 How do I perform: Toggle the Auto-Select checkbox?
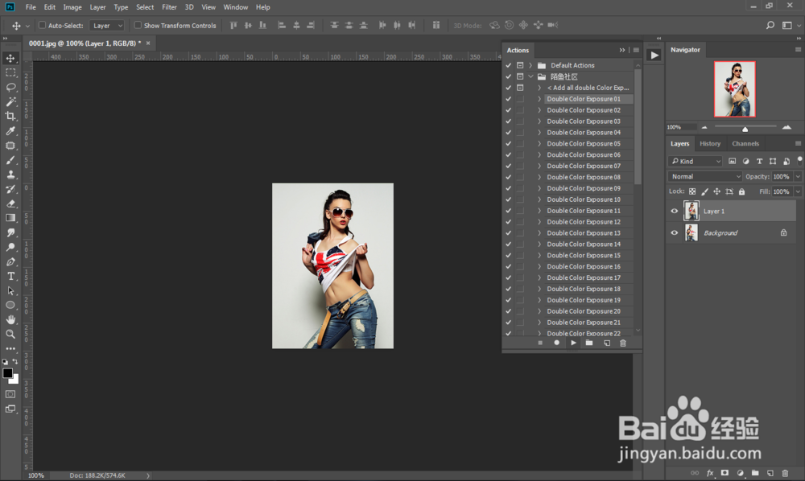[43, 25]
